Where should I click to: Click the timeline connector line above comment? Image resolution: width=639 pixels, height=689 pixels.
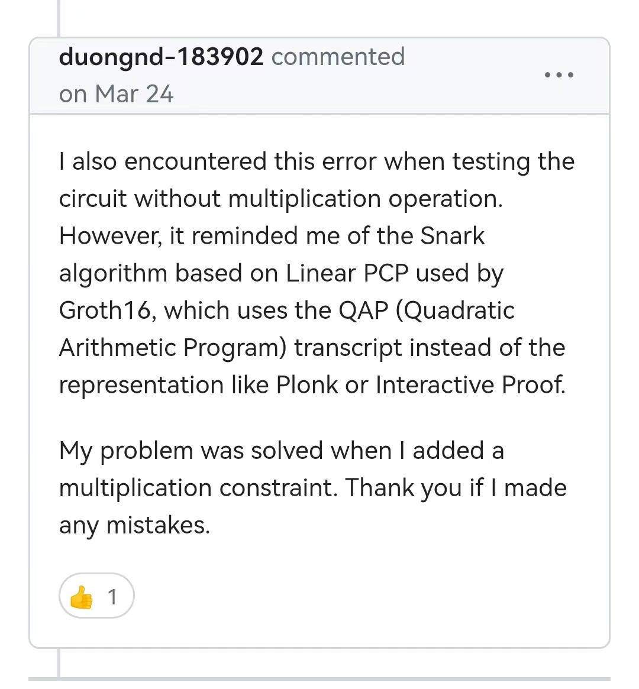coord(58,18)
